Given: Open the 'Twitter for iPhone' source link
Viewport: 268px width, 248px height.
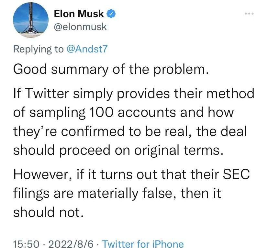Looking at the screenshot, I should pos(143,244).
